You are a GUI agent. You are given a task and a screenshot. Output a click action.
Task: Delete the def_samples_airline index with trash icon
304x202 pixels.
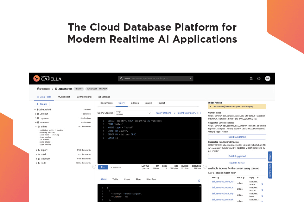click(x=262, y=184)
